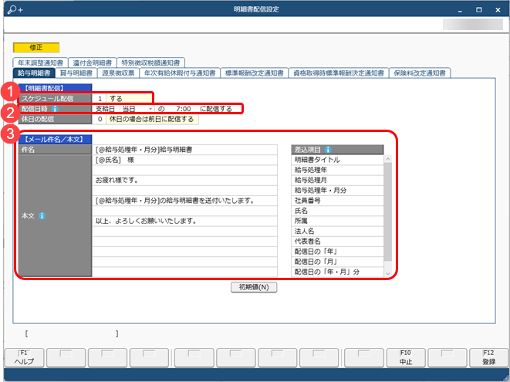Switch to 特別徴収税額通知書 tab
Image resolution: width=510 pixels, height=382 pixels.
[150, 63]
